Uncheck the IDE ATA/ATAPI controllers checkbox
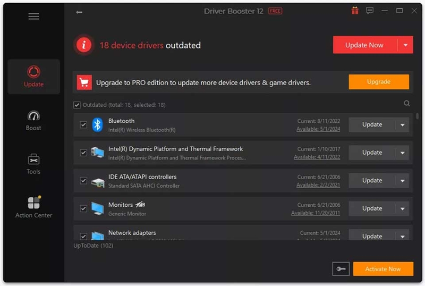The image size is (425, 286). point(83,181)
